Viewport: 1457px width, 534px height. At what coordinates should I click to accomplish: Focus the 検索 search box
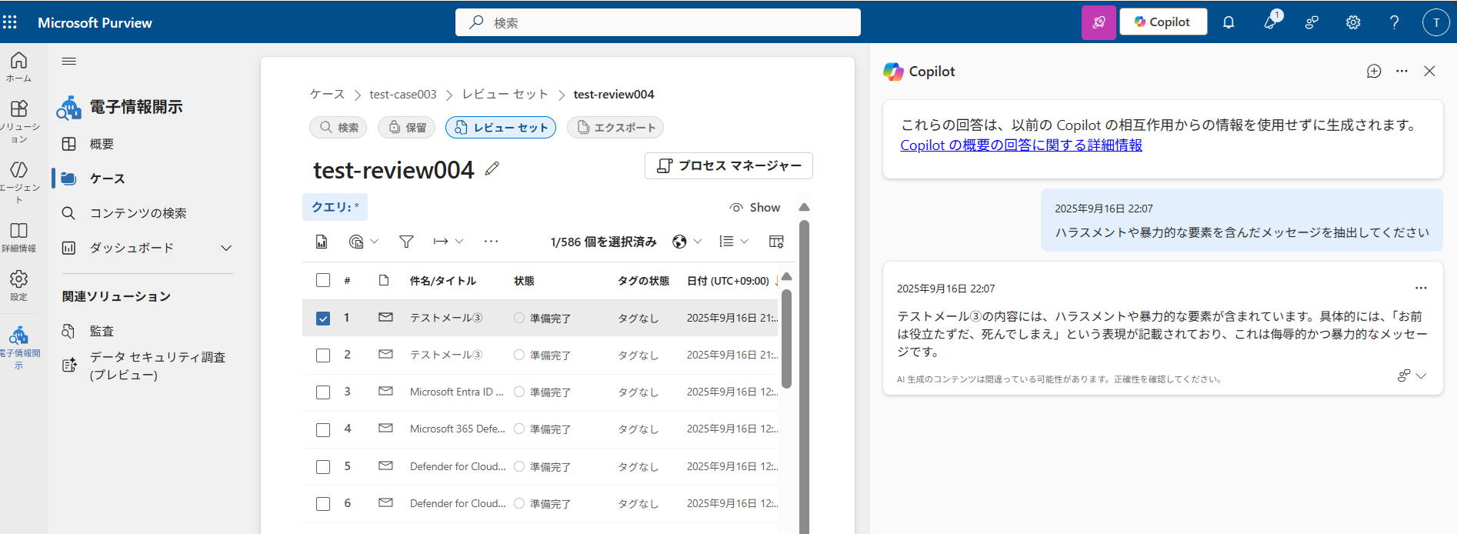click(658, 22)
